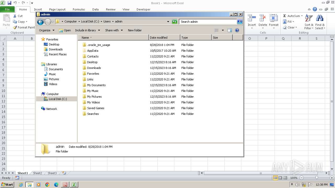Click the search magnifier icon in Explorer

(240, 22)
